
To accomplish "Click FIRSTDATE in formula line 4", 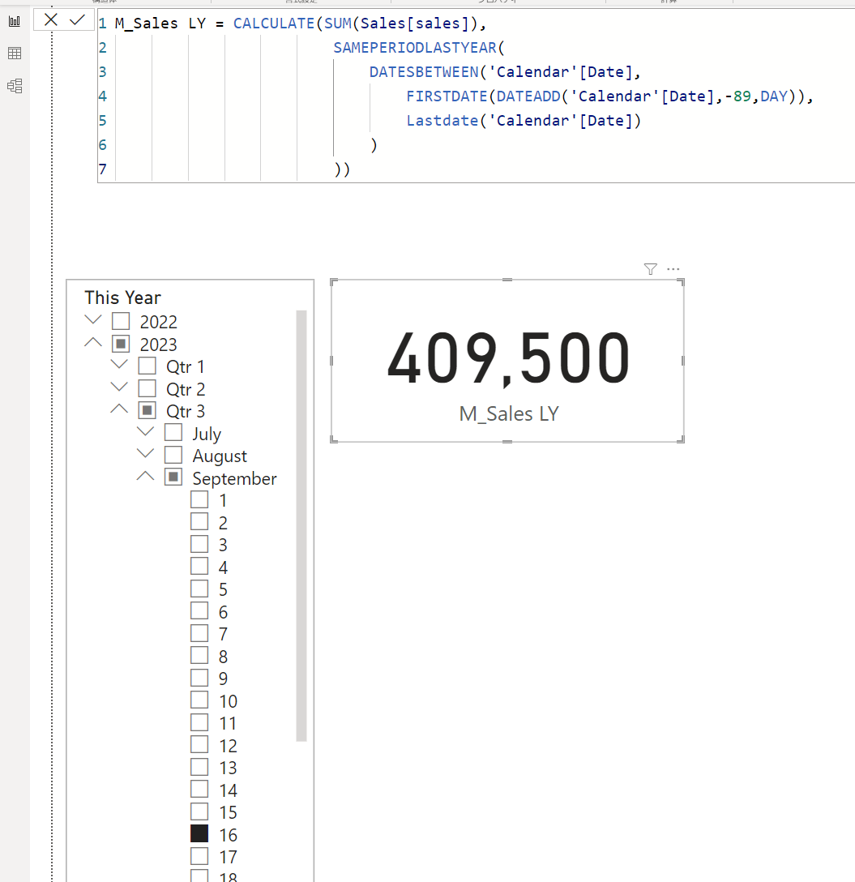I will [x=447, y=96].
